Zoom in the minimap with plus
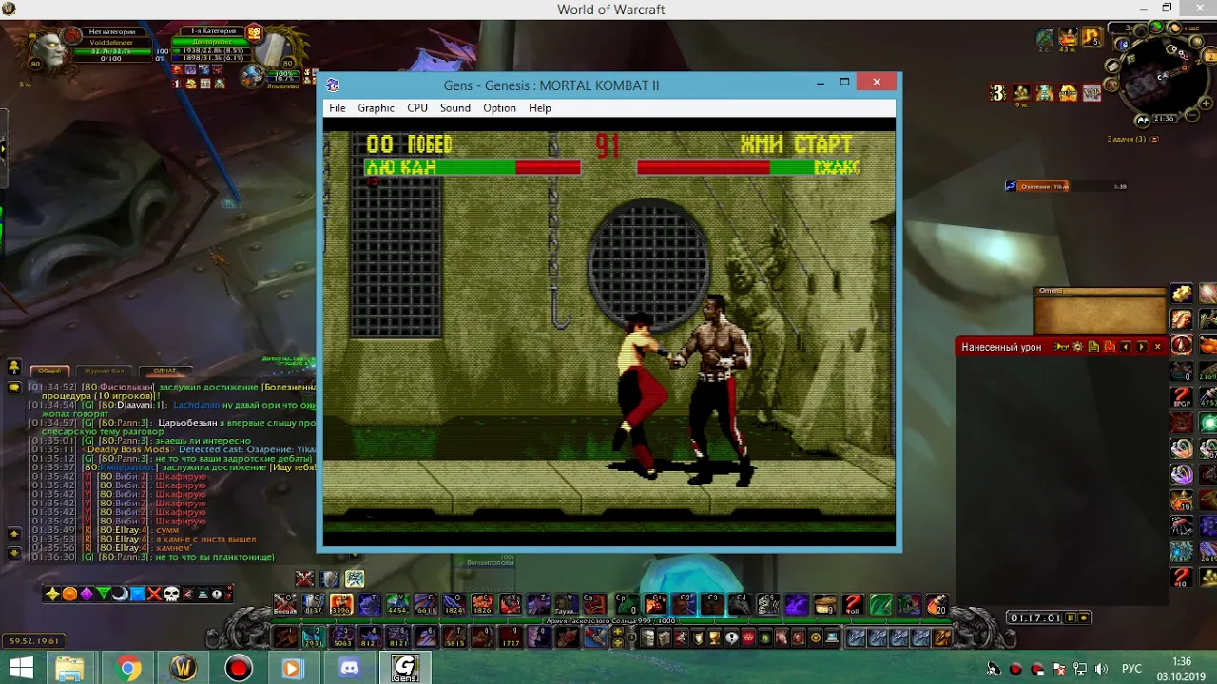 click(x=1206, y=104)
